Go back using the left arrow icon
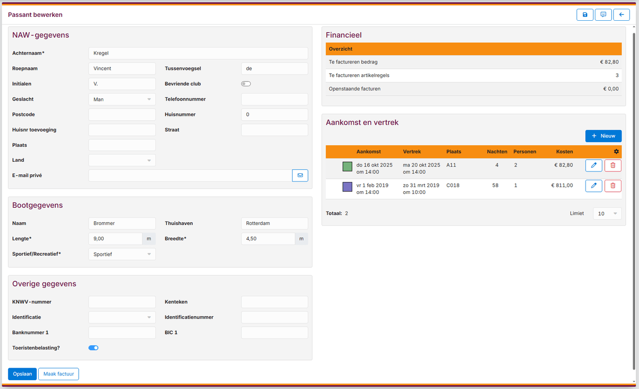The height and width of the screenshot is (389, 639). [621, 15]
